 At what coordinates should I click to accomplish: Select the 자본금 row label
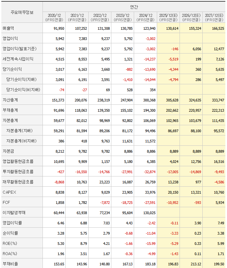click(8, 151)
